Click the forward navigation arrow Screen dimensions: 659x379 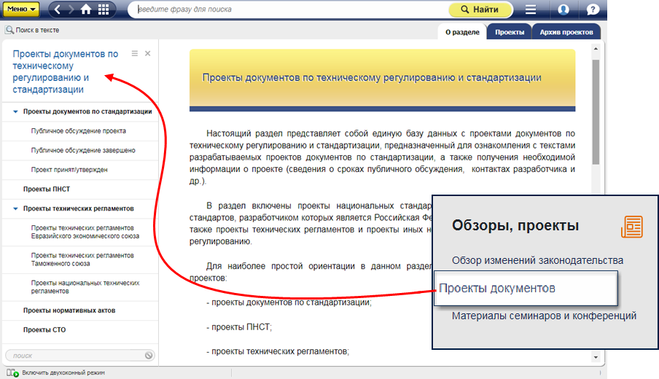(71, 9)
